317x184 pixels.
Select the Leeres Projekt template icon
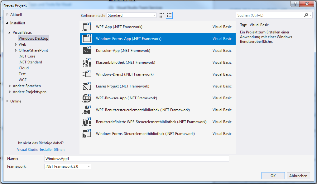click(x=87, y=86)
